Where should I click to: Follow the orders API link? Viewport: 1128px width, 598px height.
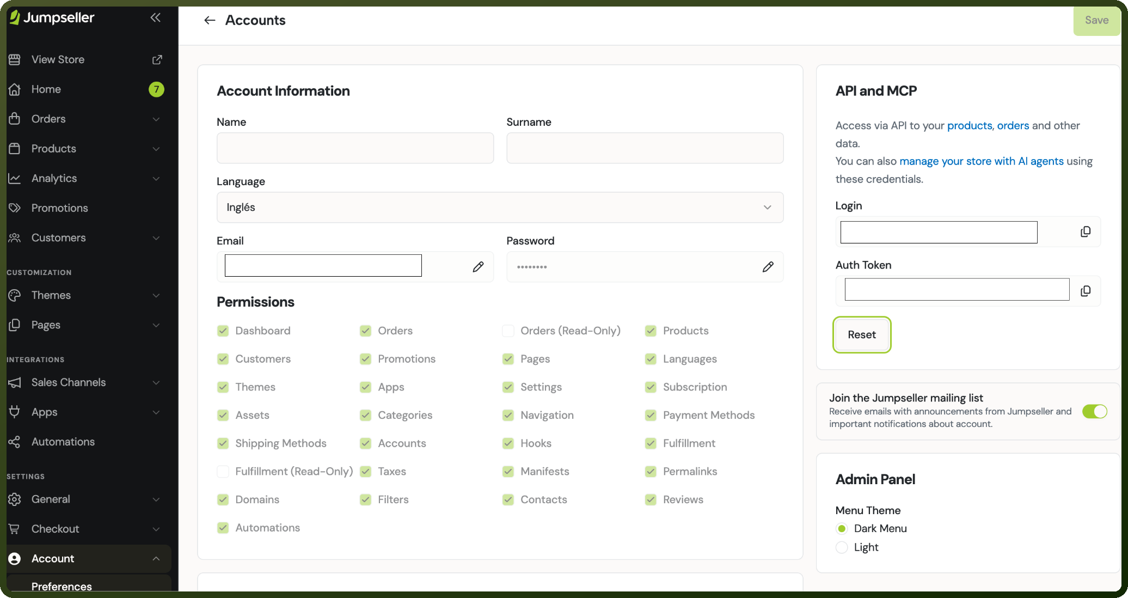pyautogui.click(x=1013, y=125)
